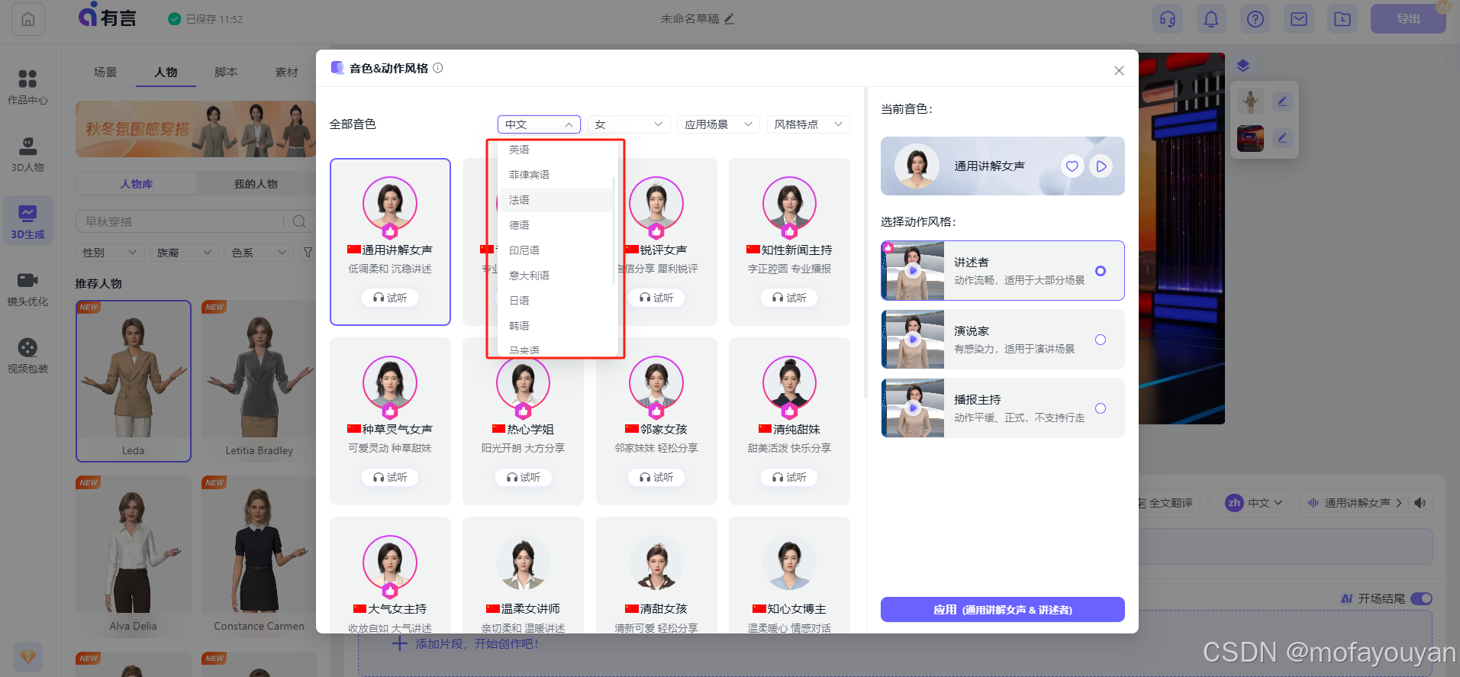The width and height of the screenshot is (1460, 677).
Task: Click the diamond VIP icon in the sidebar
Action: point(28,656)
